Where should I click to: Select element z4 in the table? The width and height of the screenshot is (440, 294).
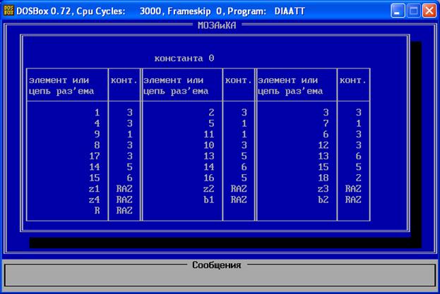tap(95, 200)
